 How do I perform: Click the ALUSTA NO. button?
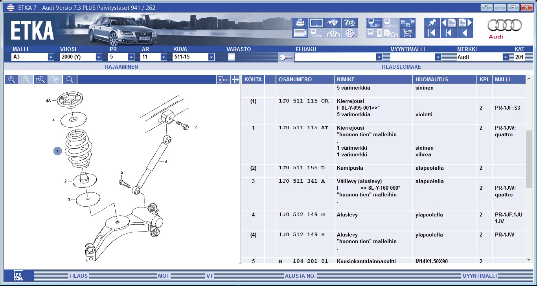click(x=300, y=276)
